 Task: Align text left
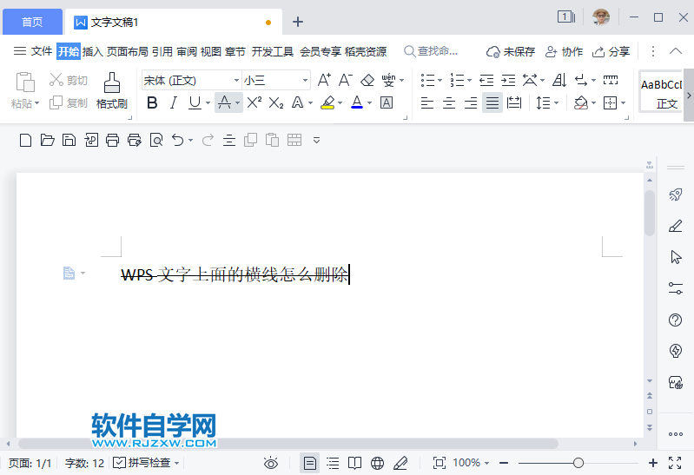click(426, 103)
